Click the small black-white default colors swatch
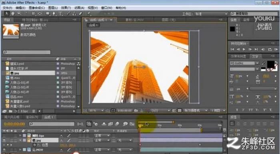The width and height of the screenshot is (280, 154). pos(263,69)
